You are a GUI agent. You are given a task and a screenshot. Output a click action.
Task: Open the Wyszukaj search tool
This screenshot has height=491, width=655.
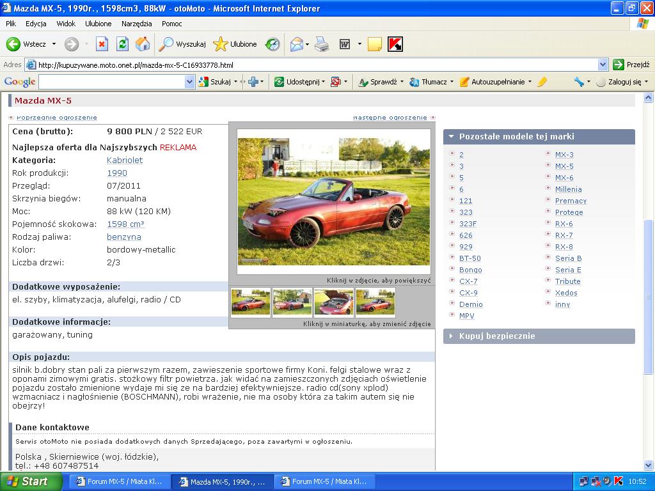point(182,44)
